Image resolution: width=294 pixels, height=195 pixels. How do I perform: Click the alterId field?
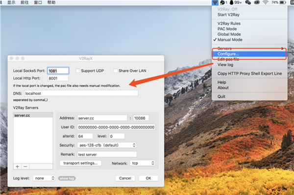(x=85, y=136)
